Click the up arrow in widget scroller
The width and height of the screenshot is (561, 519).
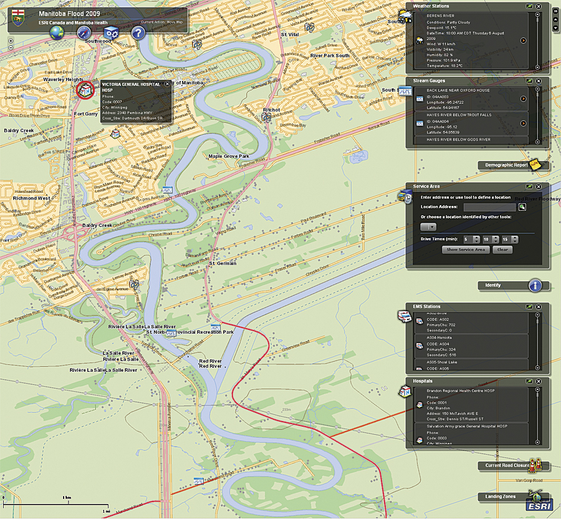tap(555, 20)
